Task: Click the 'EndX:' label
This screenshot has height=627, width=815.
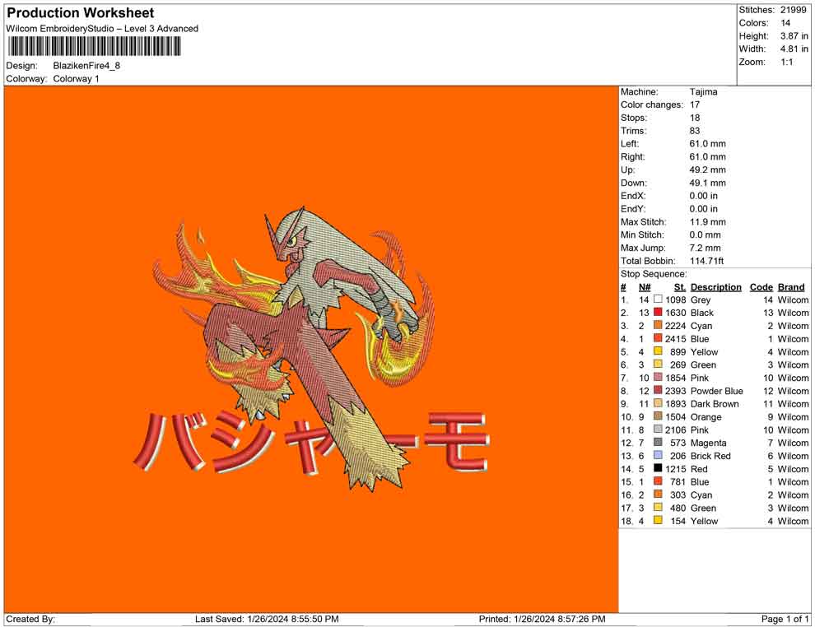Action: 633,195
